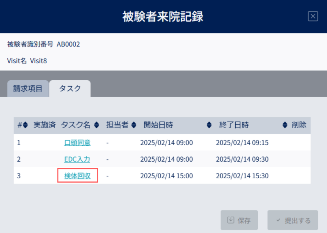Sort by 終了日時 column arrows
Image resolution: width=327 pixels, height=233 pixels.
click(285, 125)
